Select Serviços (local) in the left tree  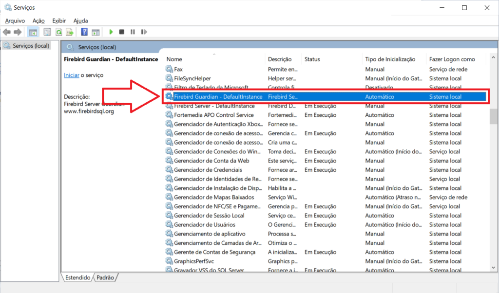(x=29, y=45)
